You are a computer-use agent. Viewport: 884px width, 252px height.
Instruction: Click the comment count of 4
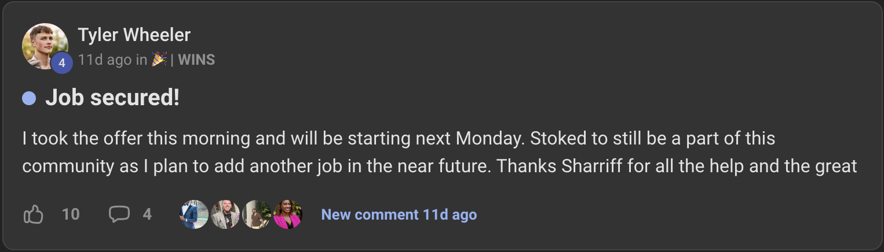(x=147, y=215)
